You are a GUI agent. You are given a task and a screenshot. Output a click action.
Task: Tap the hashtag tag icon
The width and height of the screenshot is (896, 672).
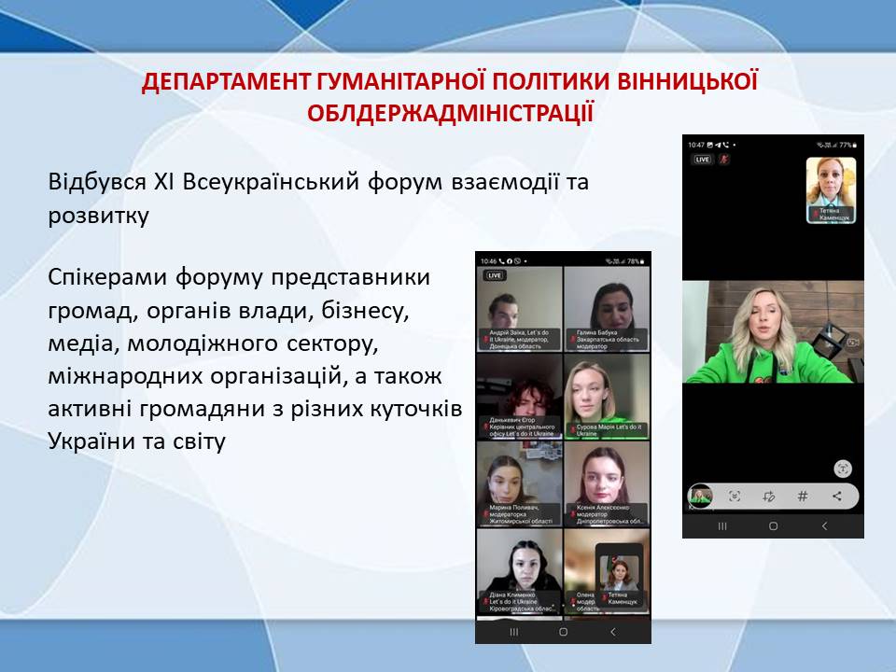803,496
